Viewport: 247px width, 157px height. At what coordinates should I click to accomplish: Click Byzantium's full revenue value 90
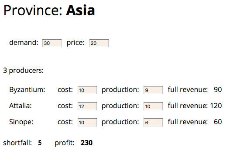coord(218,89)
